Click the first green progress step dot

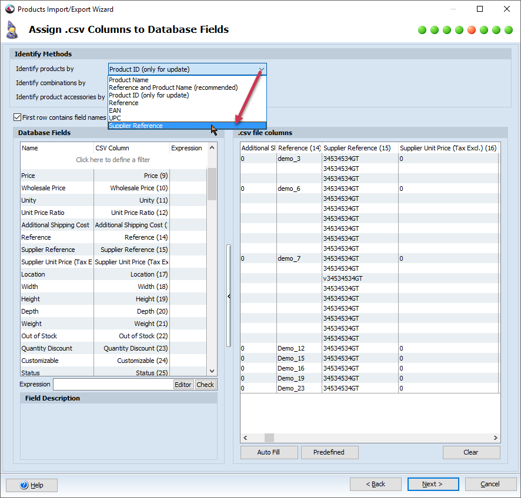pos(422,30)
